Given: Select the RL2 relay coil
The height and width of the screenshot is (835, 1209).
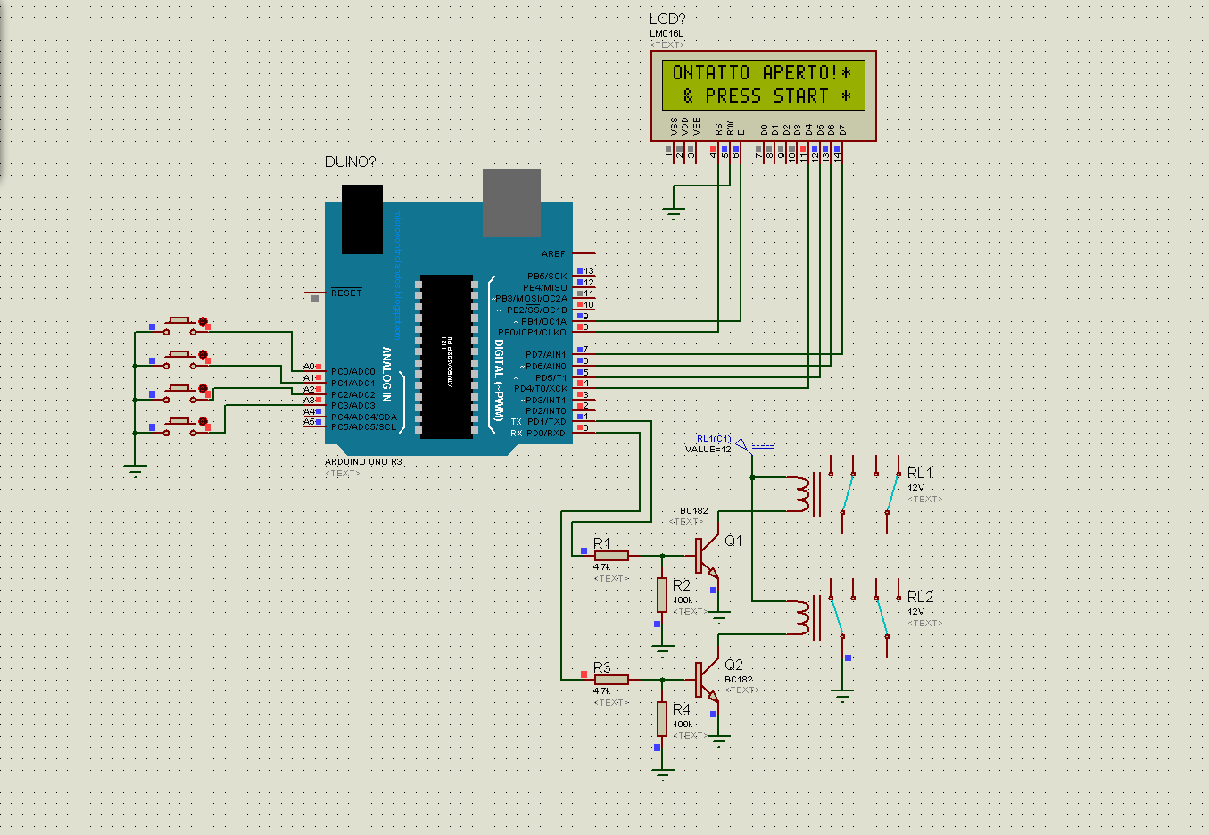Looking at the screenshot, I should (803, 618).
